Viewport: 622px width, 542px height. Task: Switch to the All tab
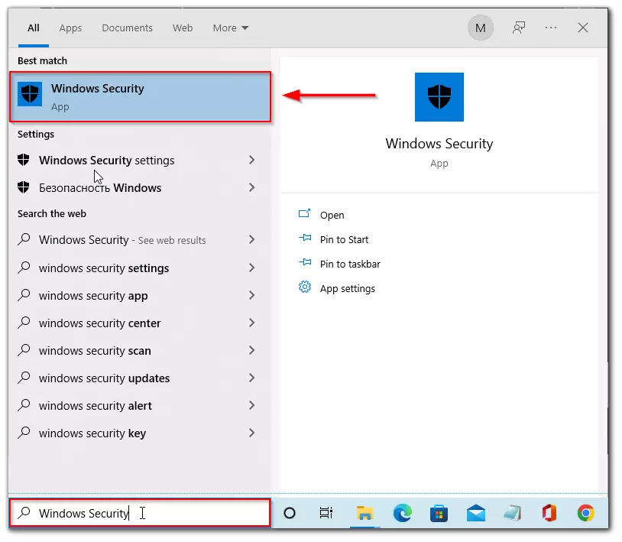click(x=34, y=28)
